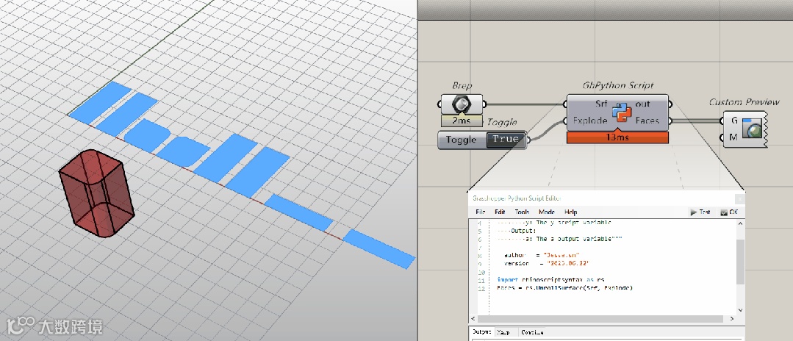Click the Faces output of GhPython
The width and height of the screenshot is (793, 341).
click(647, 121)
